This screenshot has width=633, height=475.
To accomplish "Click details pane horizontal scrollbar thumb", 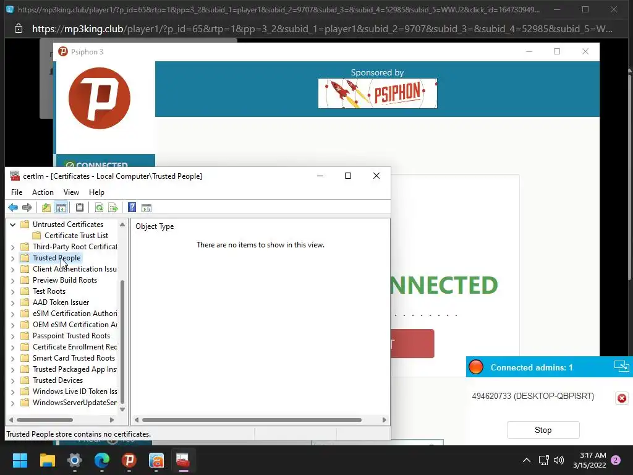I will click(x=252, y=420).
